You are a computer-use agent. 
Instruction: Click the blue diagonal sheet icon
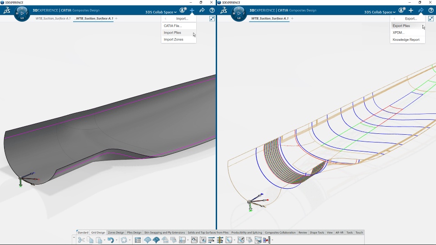click(x=229, y=240)
